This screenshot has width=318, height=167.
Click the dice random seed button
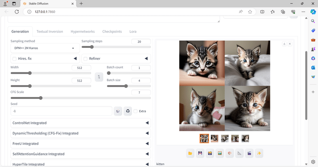click(118, 111)
